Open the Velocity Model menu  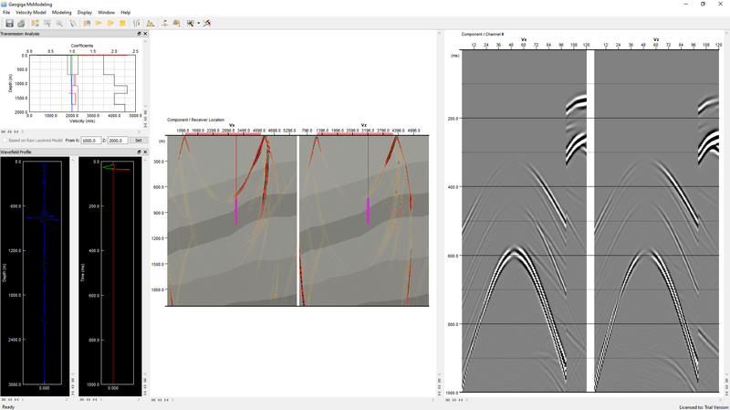31,13
